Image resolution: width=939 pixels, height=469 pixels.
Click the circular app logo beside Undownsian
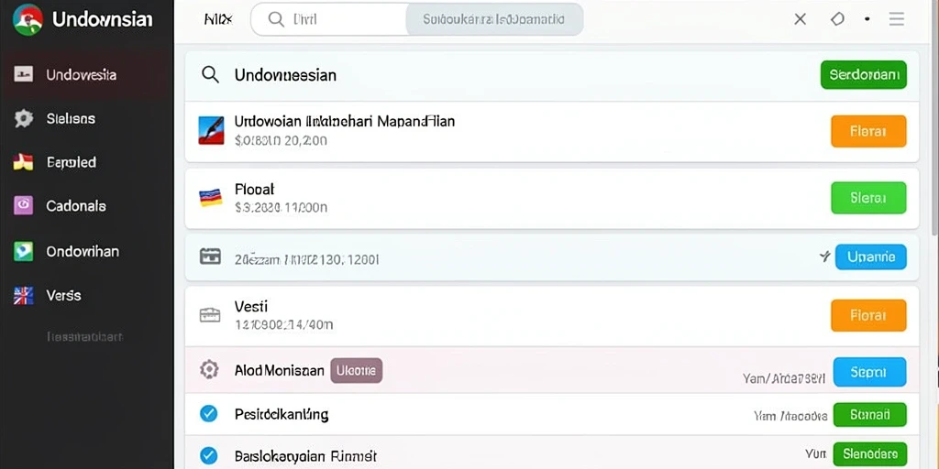[27, 20]
